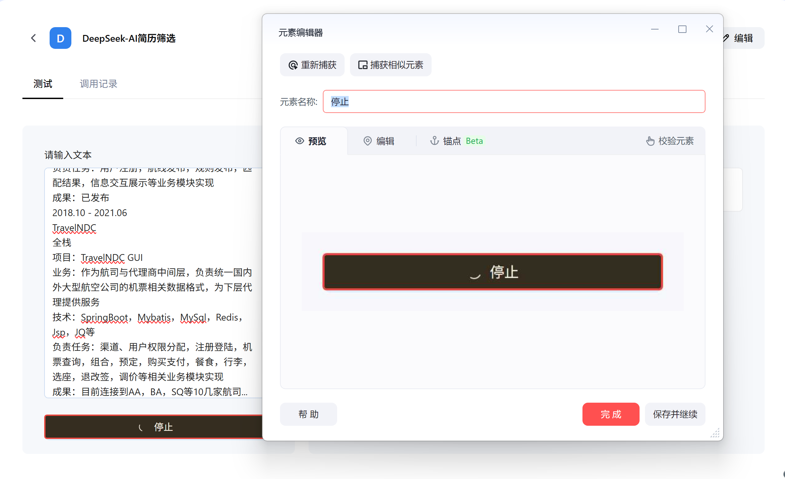This screenshot has height=479, width=785.
Task: Click the eye icon on 预览 tab
Action: pyautogui.click(x=299, y=141)
